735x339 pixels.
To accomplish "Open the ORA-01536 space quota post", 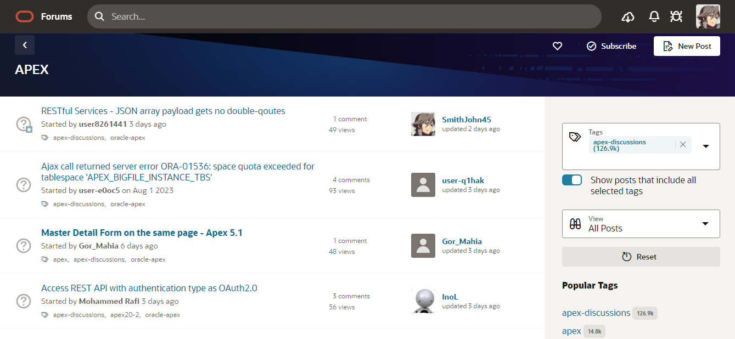I will tap(178, 172).
